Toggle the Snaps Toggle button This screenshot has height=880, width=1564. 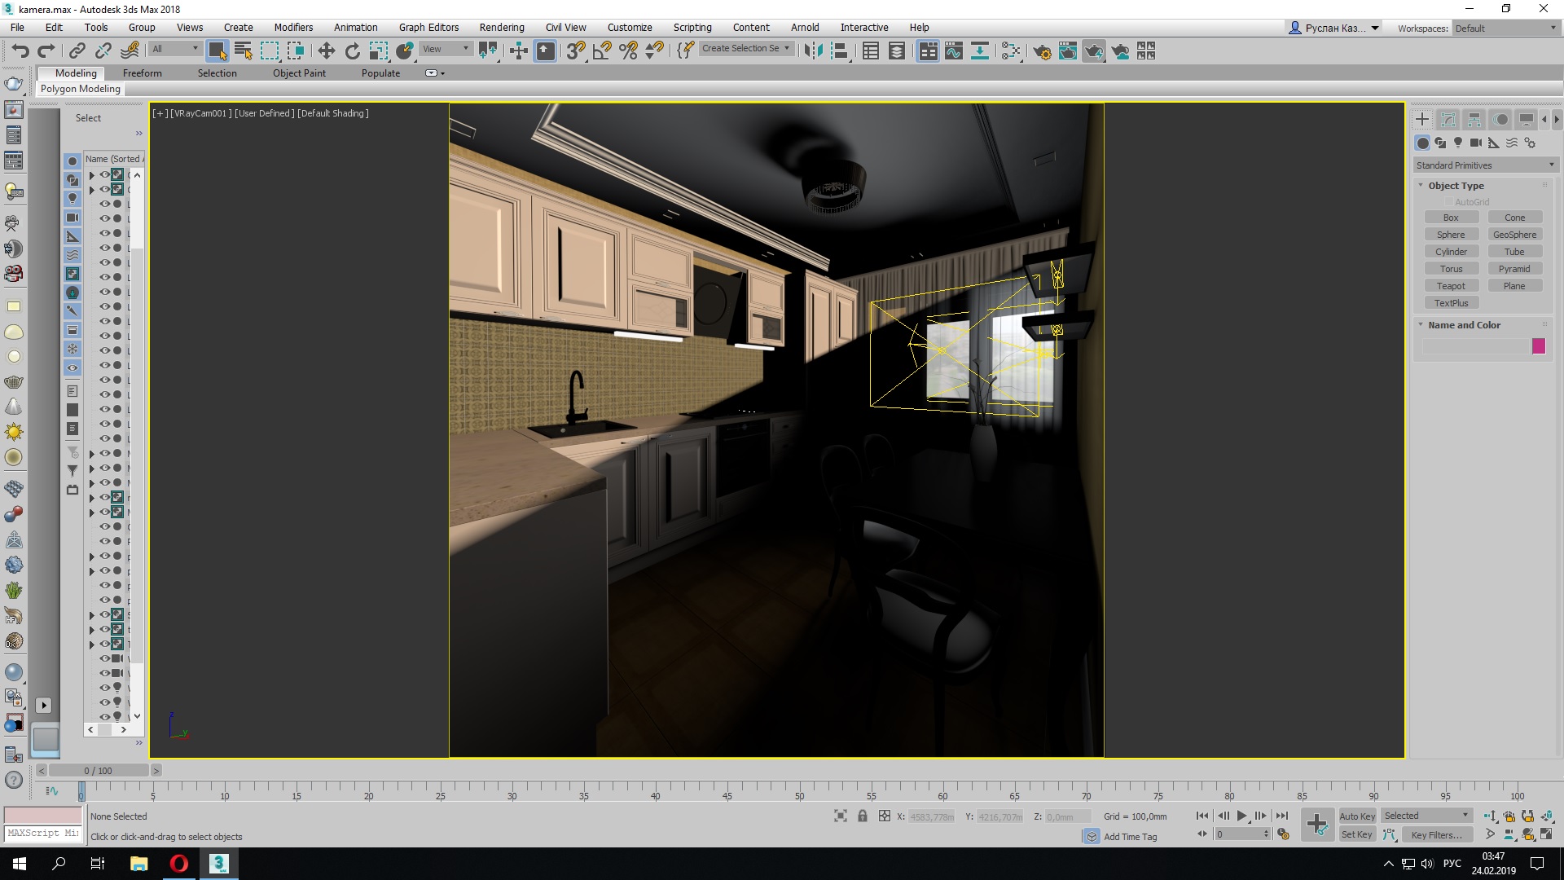pos(576,51)
